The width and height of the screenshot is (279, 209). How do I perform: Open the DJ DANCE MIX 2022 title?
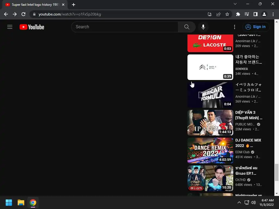pos(248,143)
